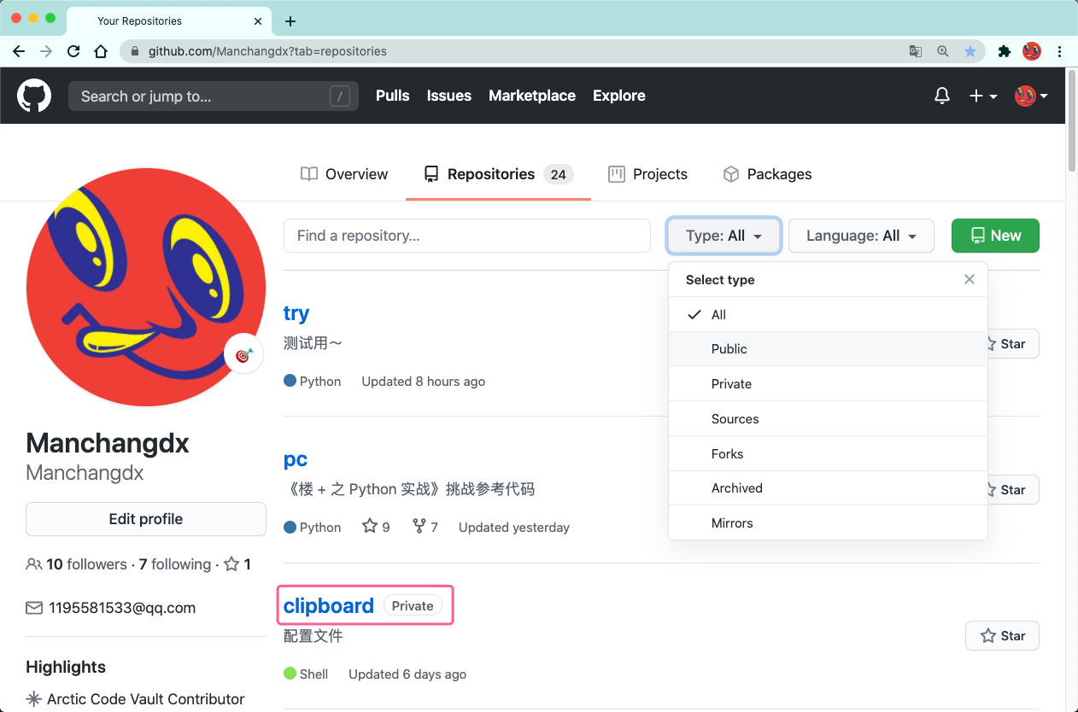The width and height of the screenshot is (1078, 712).
Task: Go to browser home page
Action: coord(101,51)
